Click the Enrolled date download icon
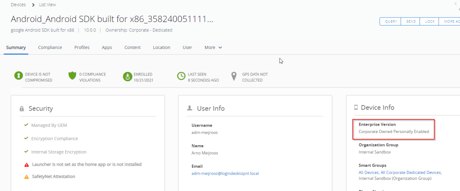This screenshot has width=460, height=191. pyautogui.click(x=127, y=77)
